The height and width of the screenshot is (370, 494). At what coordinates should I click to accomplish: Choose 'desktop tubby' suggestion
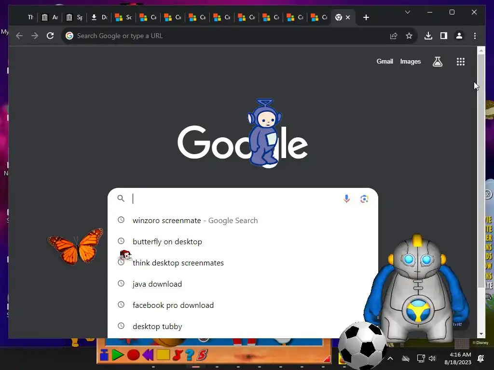(x=243, y=326)
